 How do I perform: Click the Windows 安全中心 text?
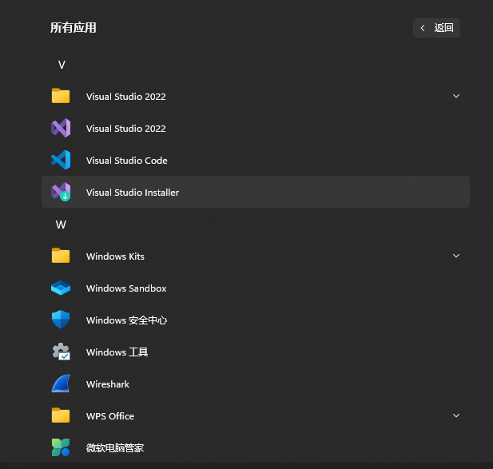click(x=126, y=320)
